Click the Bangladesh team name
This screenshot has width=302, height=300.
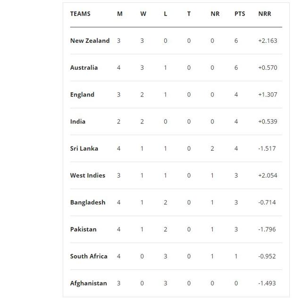(x=88, y=203)
